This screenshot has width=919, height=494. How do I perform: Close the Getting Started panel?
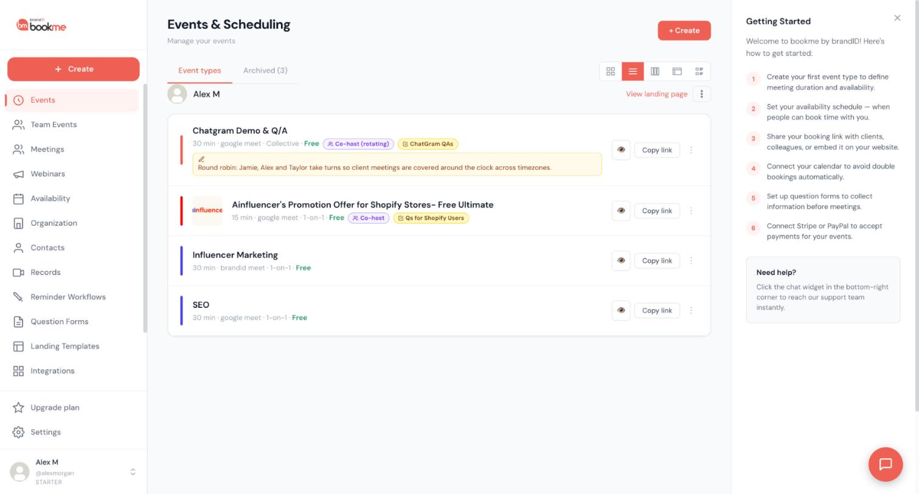tap(897, 18)
